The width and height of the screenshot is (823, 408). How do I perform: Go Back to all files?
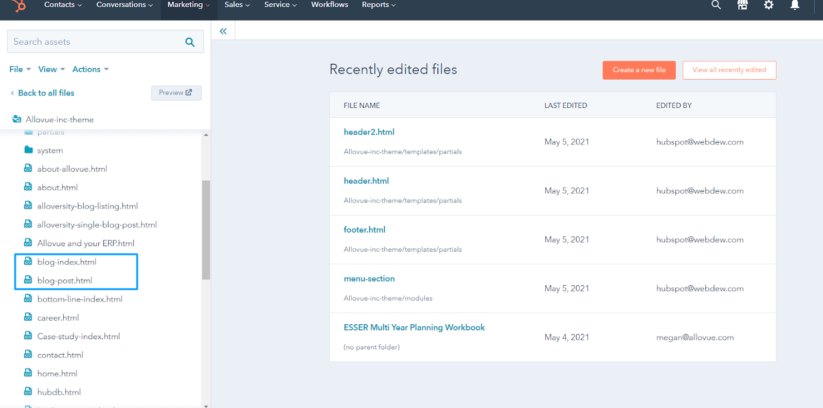tap(43, 93)
